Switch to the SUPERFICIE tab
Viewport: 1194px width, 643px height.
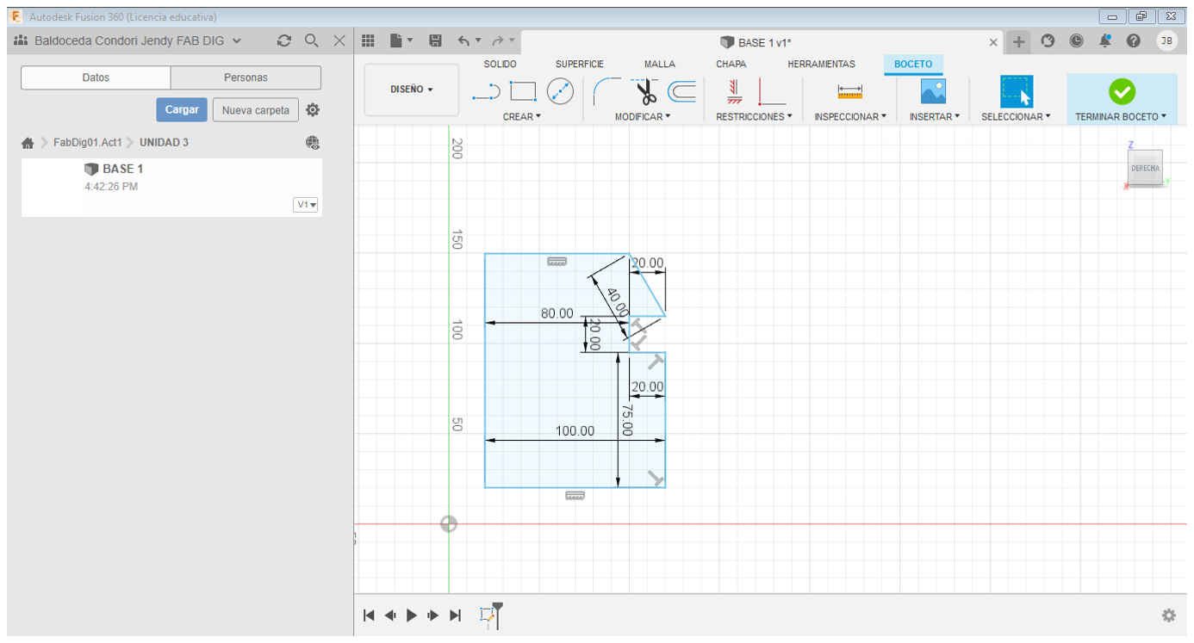pos(580,65)
